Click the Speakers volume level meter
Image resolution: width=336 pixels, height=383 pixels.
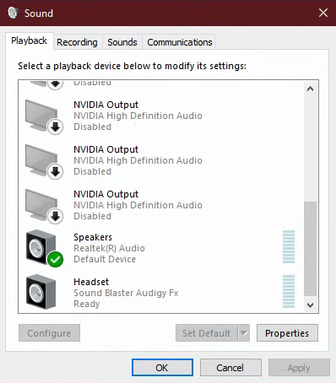tap(289, 246)
